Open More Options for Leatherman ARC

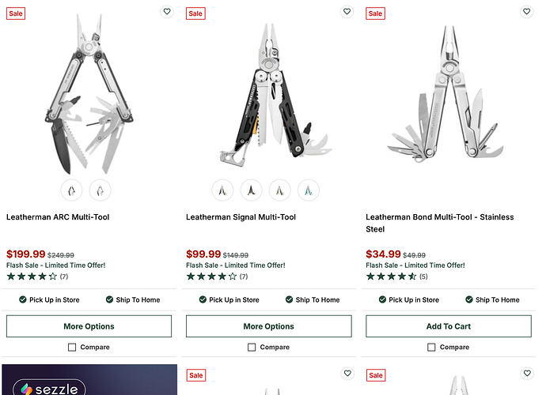[x=89, y=326]
